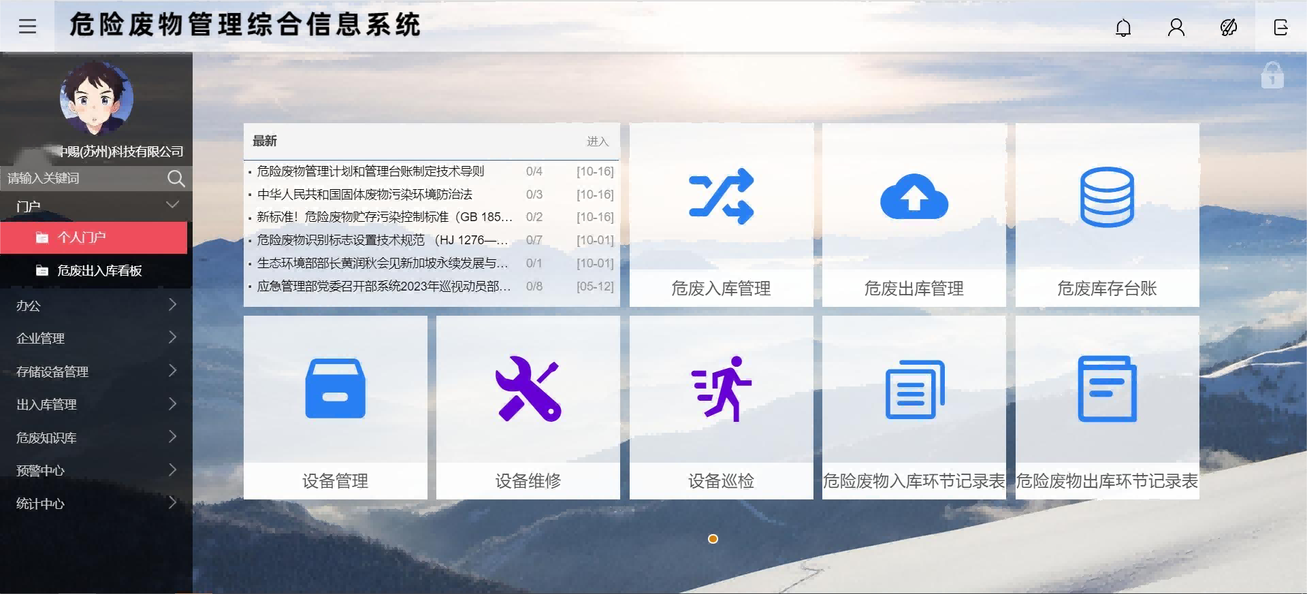Click the 设备管理 archive box icon
Screen dimensions: 1307x594
point(336,389)
